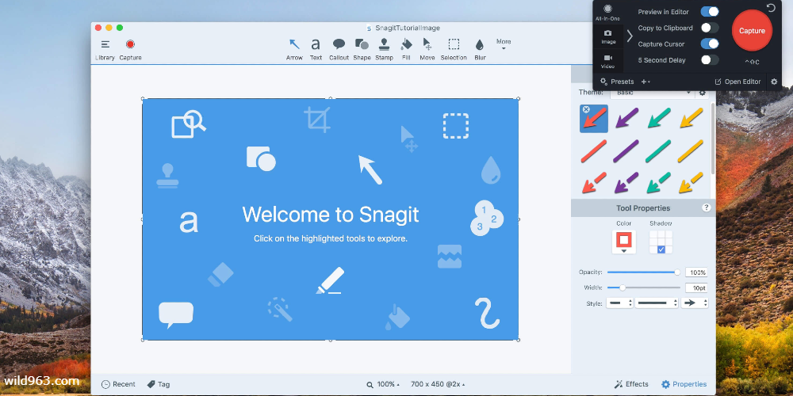Select the yellow dashed arrow quick style
The width and height of the screenshot is (793, 396).
(x=691, y=183)
